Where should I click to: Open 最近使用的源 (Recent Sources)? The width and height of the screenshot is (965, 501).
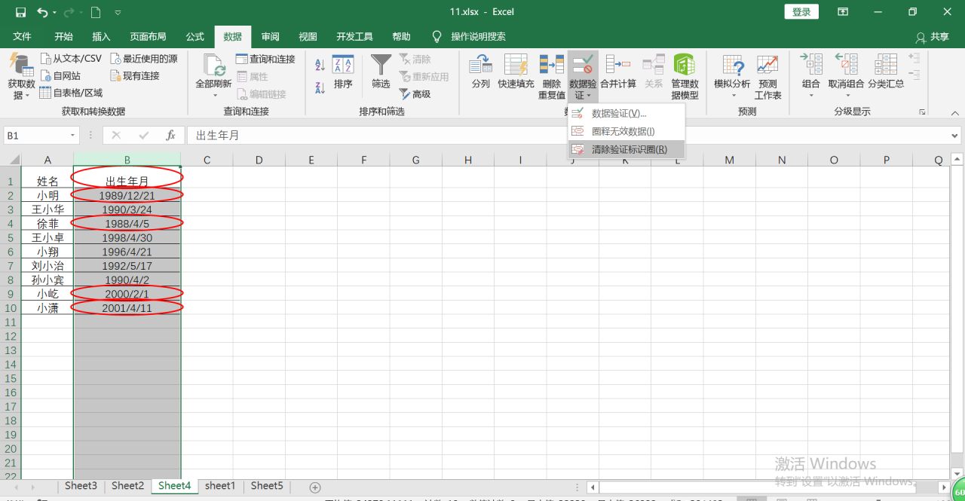click(143, 59)
